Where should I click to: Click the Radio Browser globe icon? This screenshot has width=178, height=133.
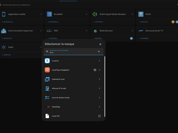coord(95,31)
